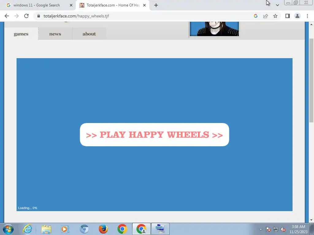Open the Windows Start menu
Screen dimensions: 314x235
pyautogui.click(x=8, y=229)
